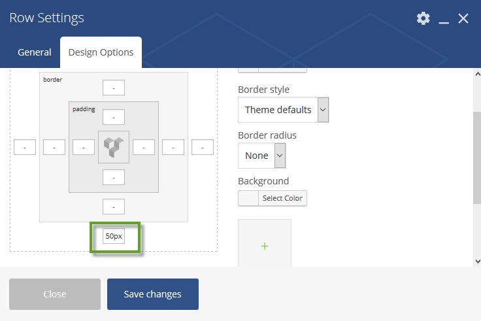Open the settings gear icon in header
481x321 pixels.
pos(423,18)
